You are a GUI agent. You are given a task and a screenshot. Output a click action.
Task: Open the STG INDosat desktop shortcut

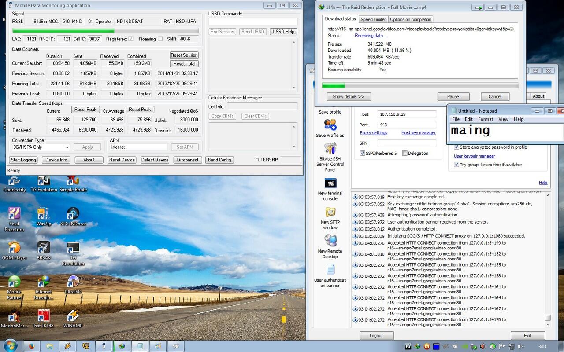(73, 217)
